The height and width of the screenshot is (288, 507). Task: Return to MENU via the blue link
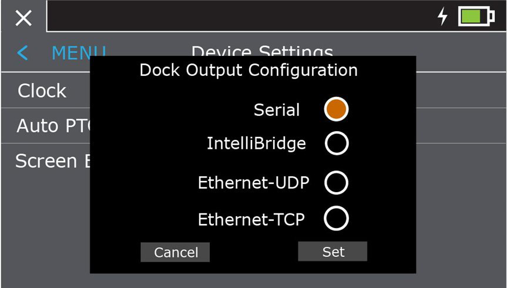coord(79,53)
